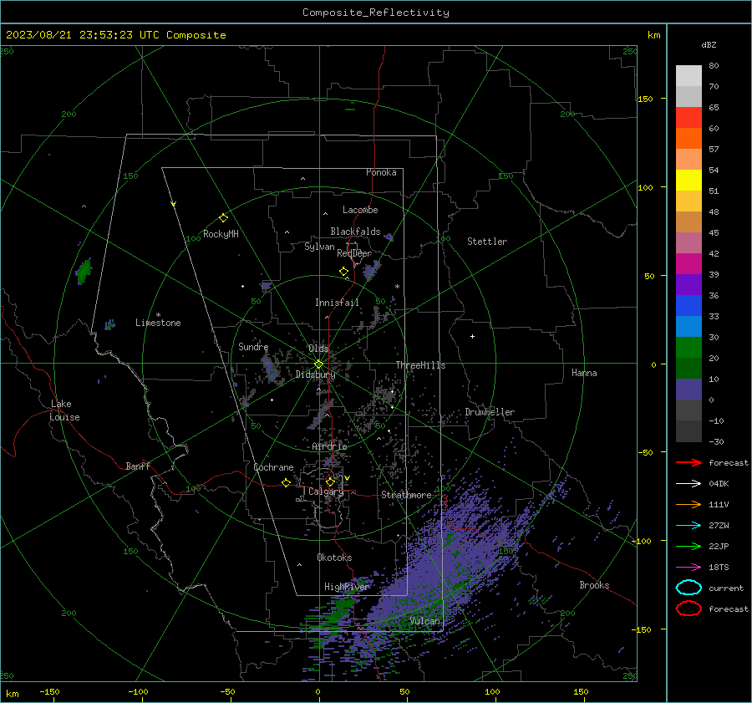
Task: Click the 80 dBZ light gray swatch
Action: point(688,75)
